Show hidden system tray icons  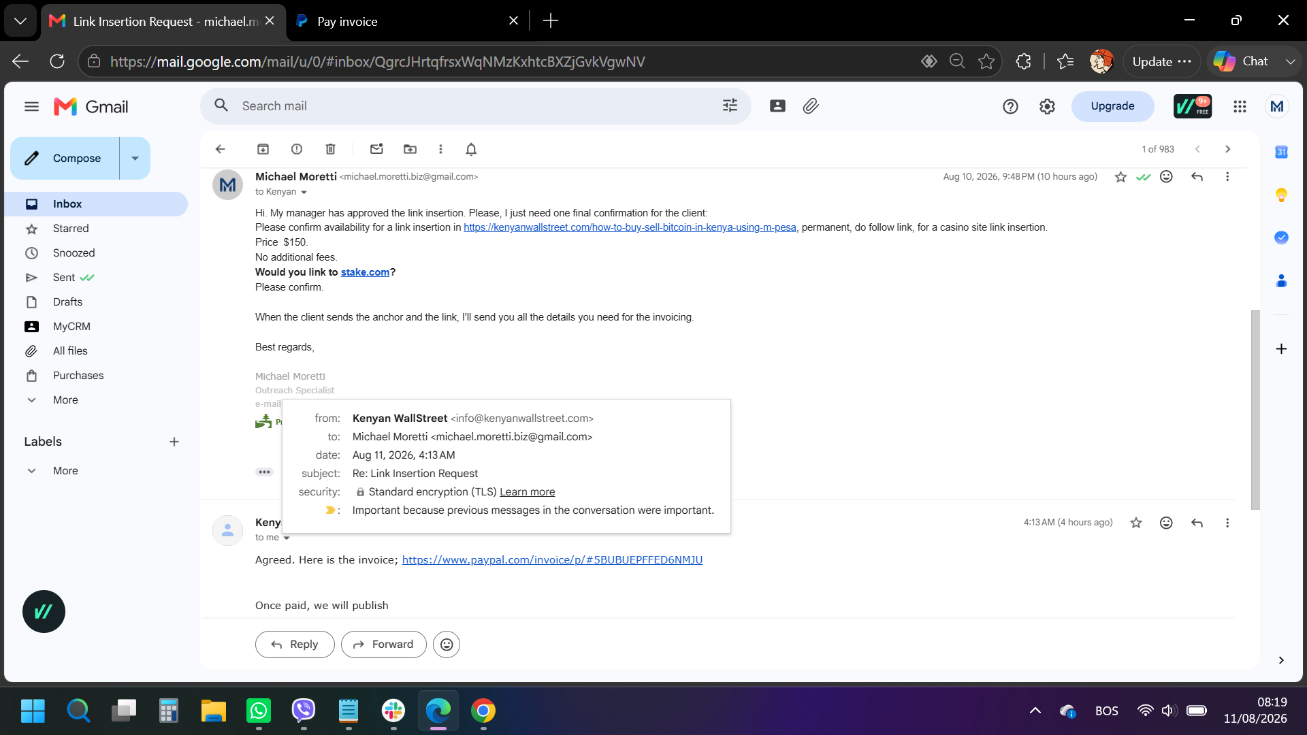click(x=1035, y=711)
